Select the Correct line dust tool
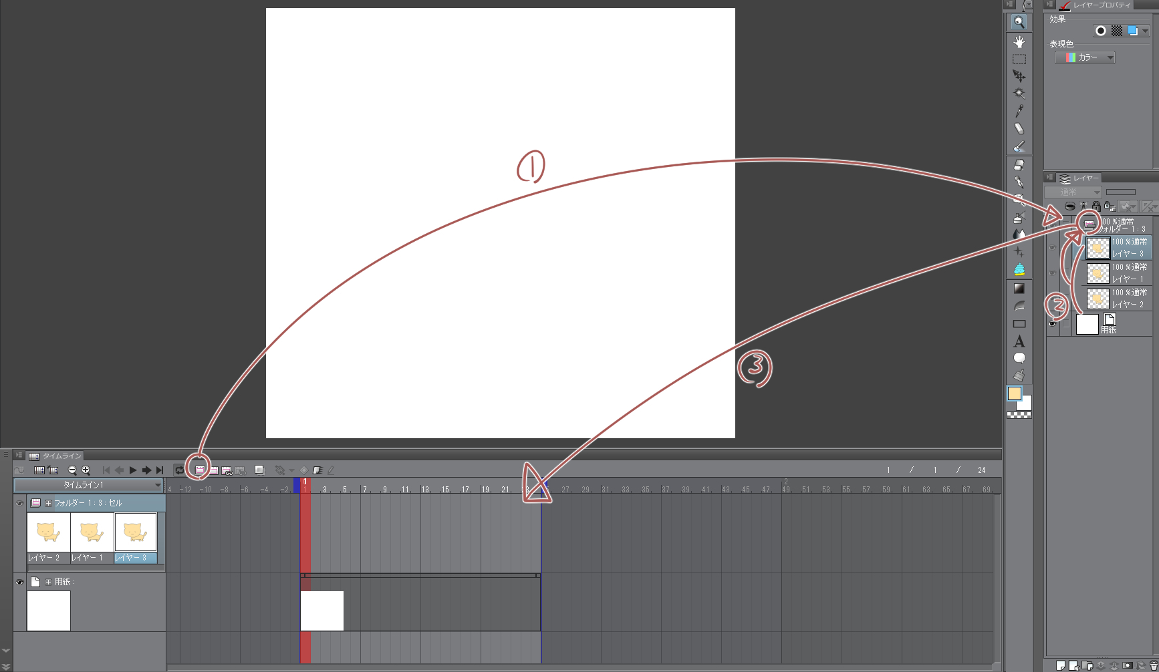The width and height of the screenshot is (1159, 672). tap(1019, 376)
